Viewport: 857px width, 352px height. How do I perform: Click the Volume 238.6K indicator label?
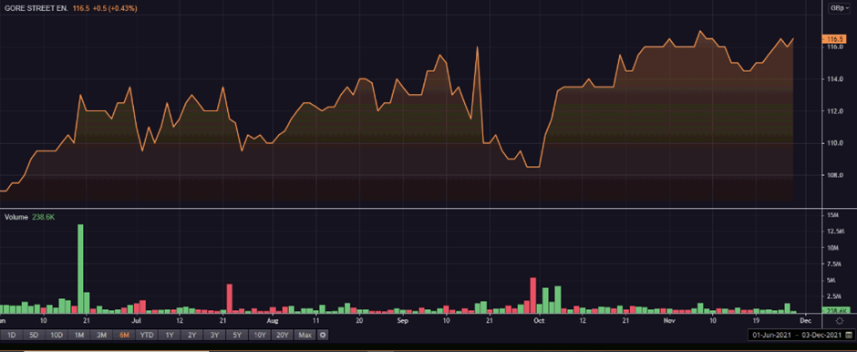coord(30,217)
